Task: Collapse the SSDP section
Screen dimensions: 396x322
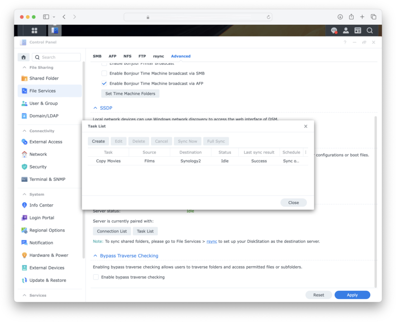Action: tap(95, 108)
